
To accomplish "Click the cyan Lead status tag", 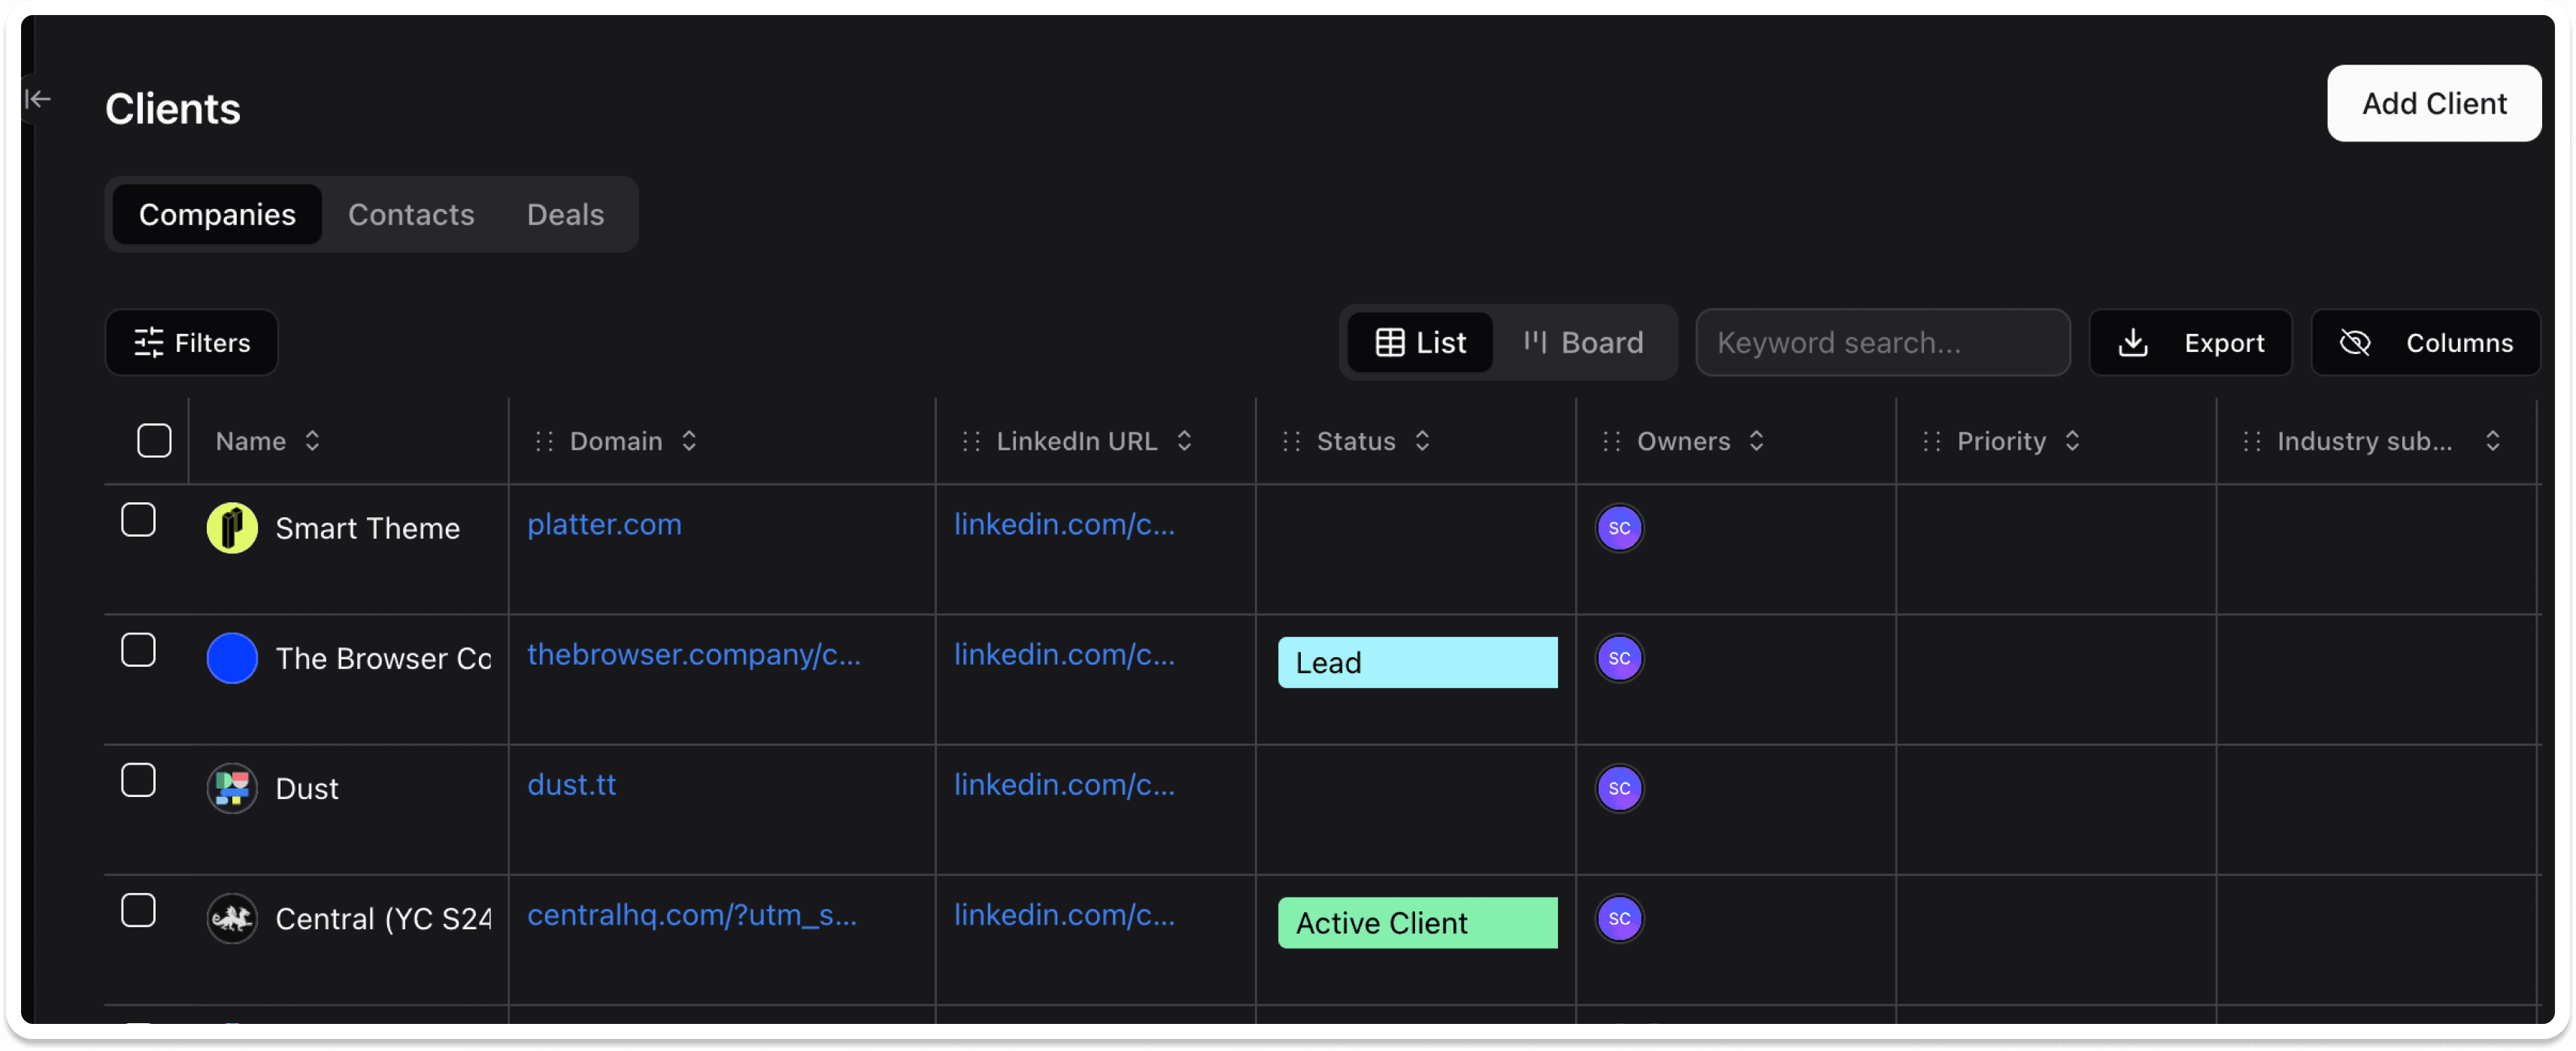I will click(x=1418, y=663).
